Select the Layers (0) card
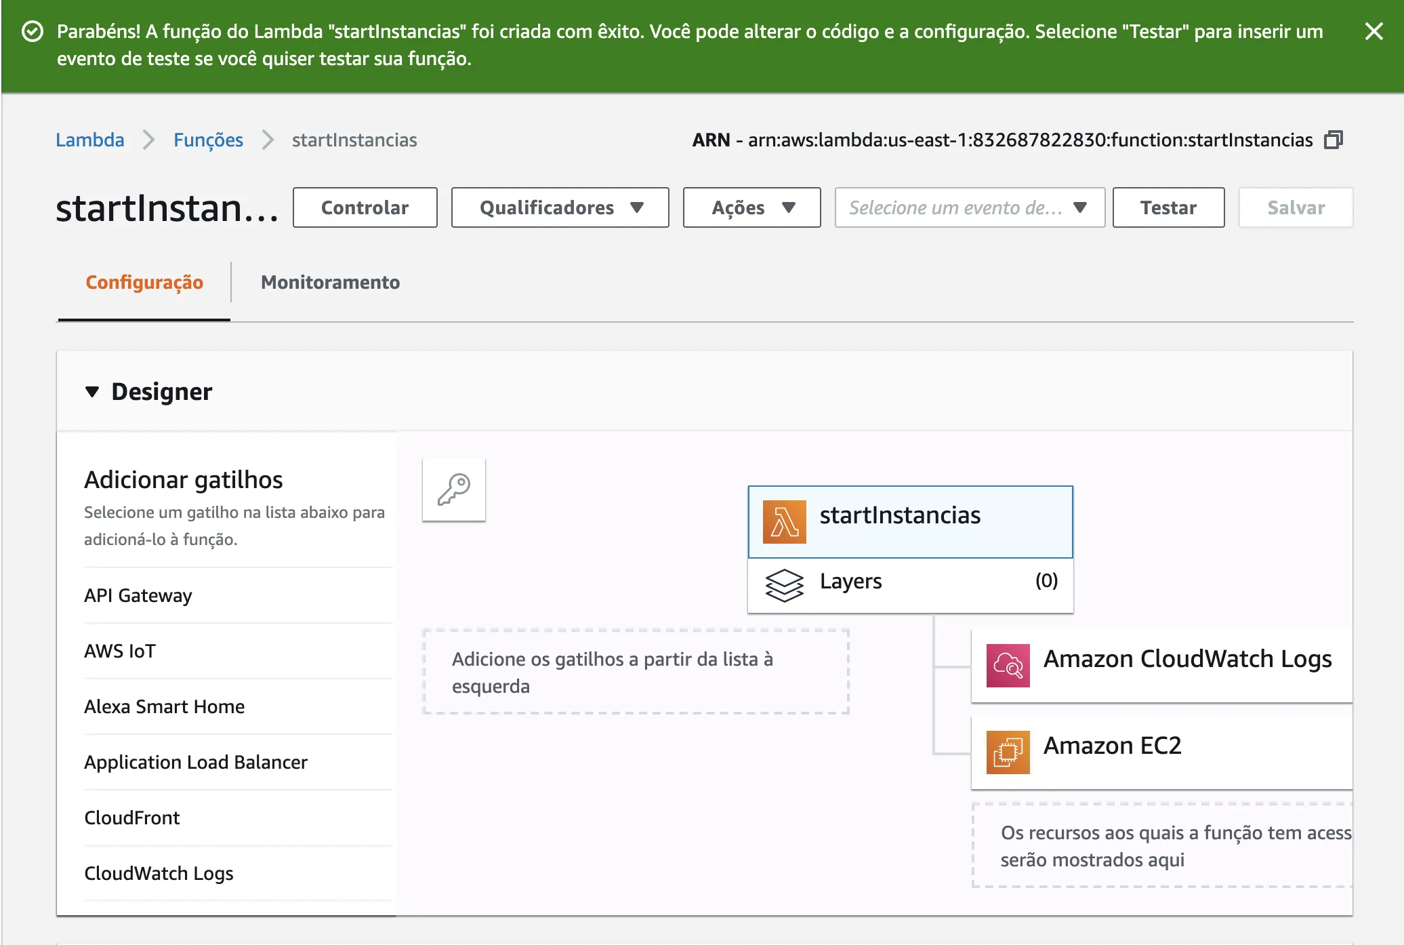This screenshot has width=1404, height=945. (x=910, y=585)
